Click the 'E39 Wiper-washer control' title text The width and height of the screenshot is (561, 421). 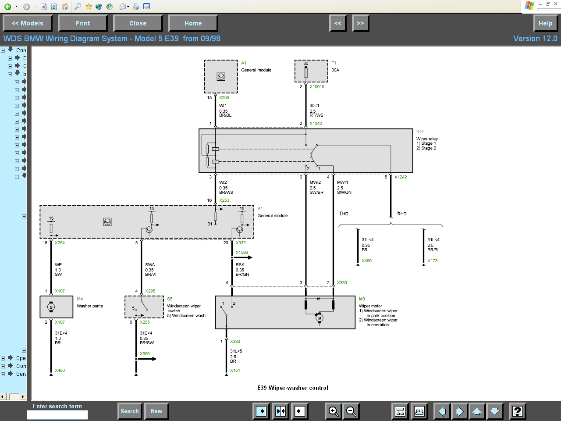click(x=293, y=388)
